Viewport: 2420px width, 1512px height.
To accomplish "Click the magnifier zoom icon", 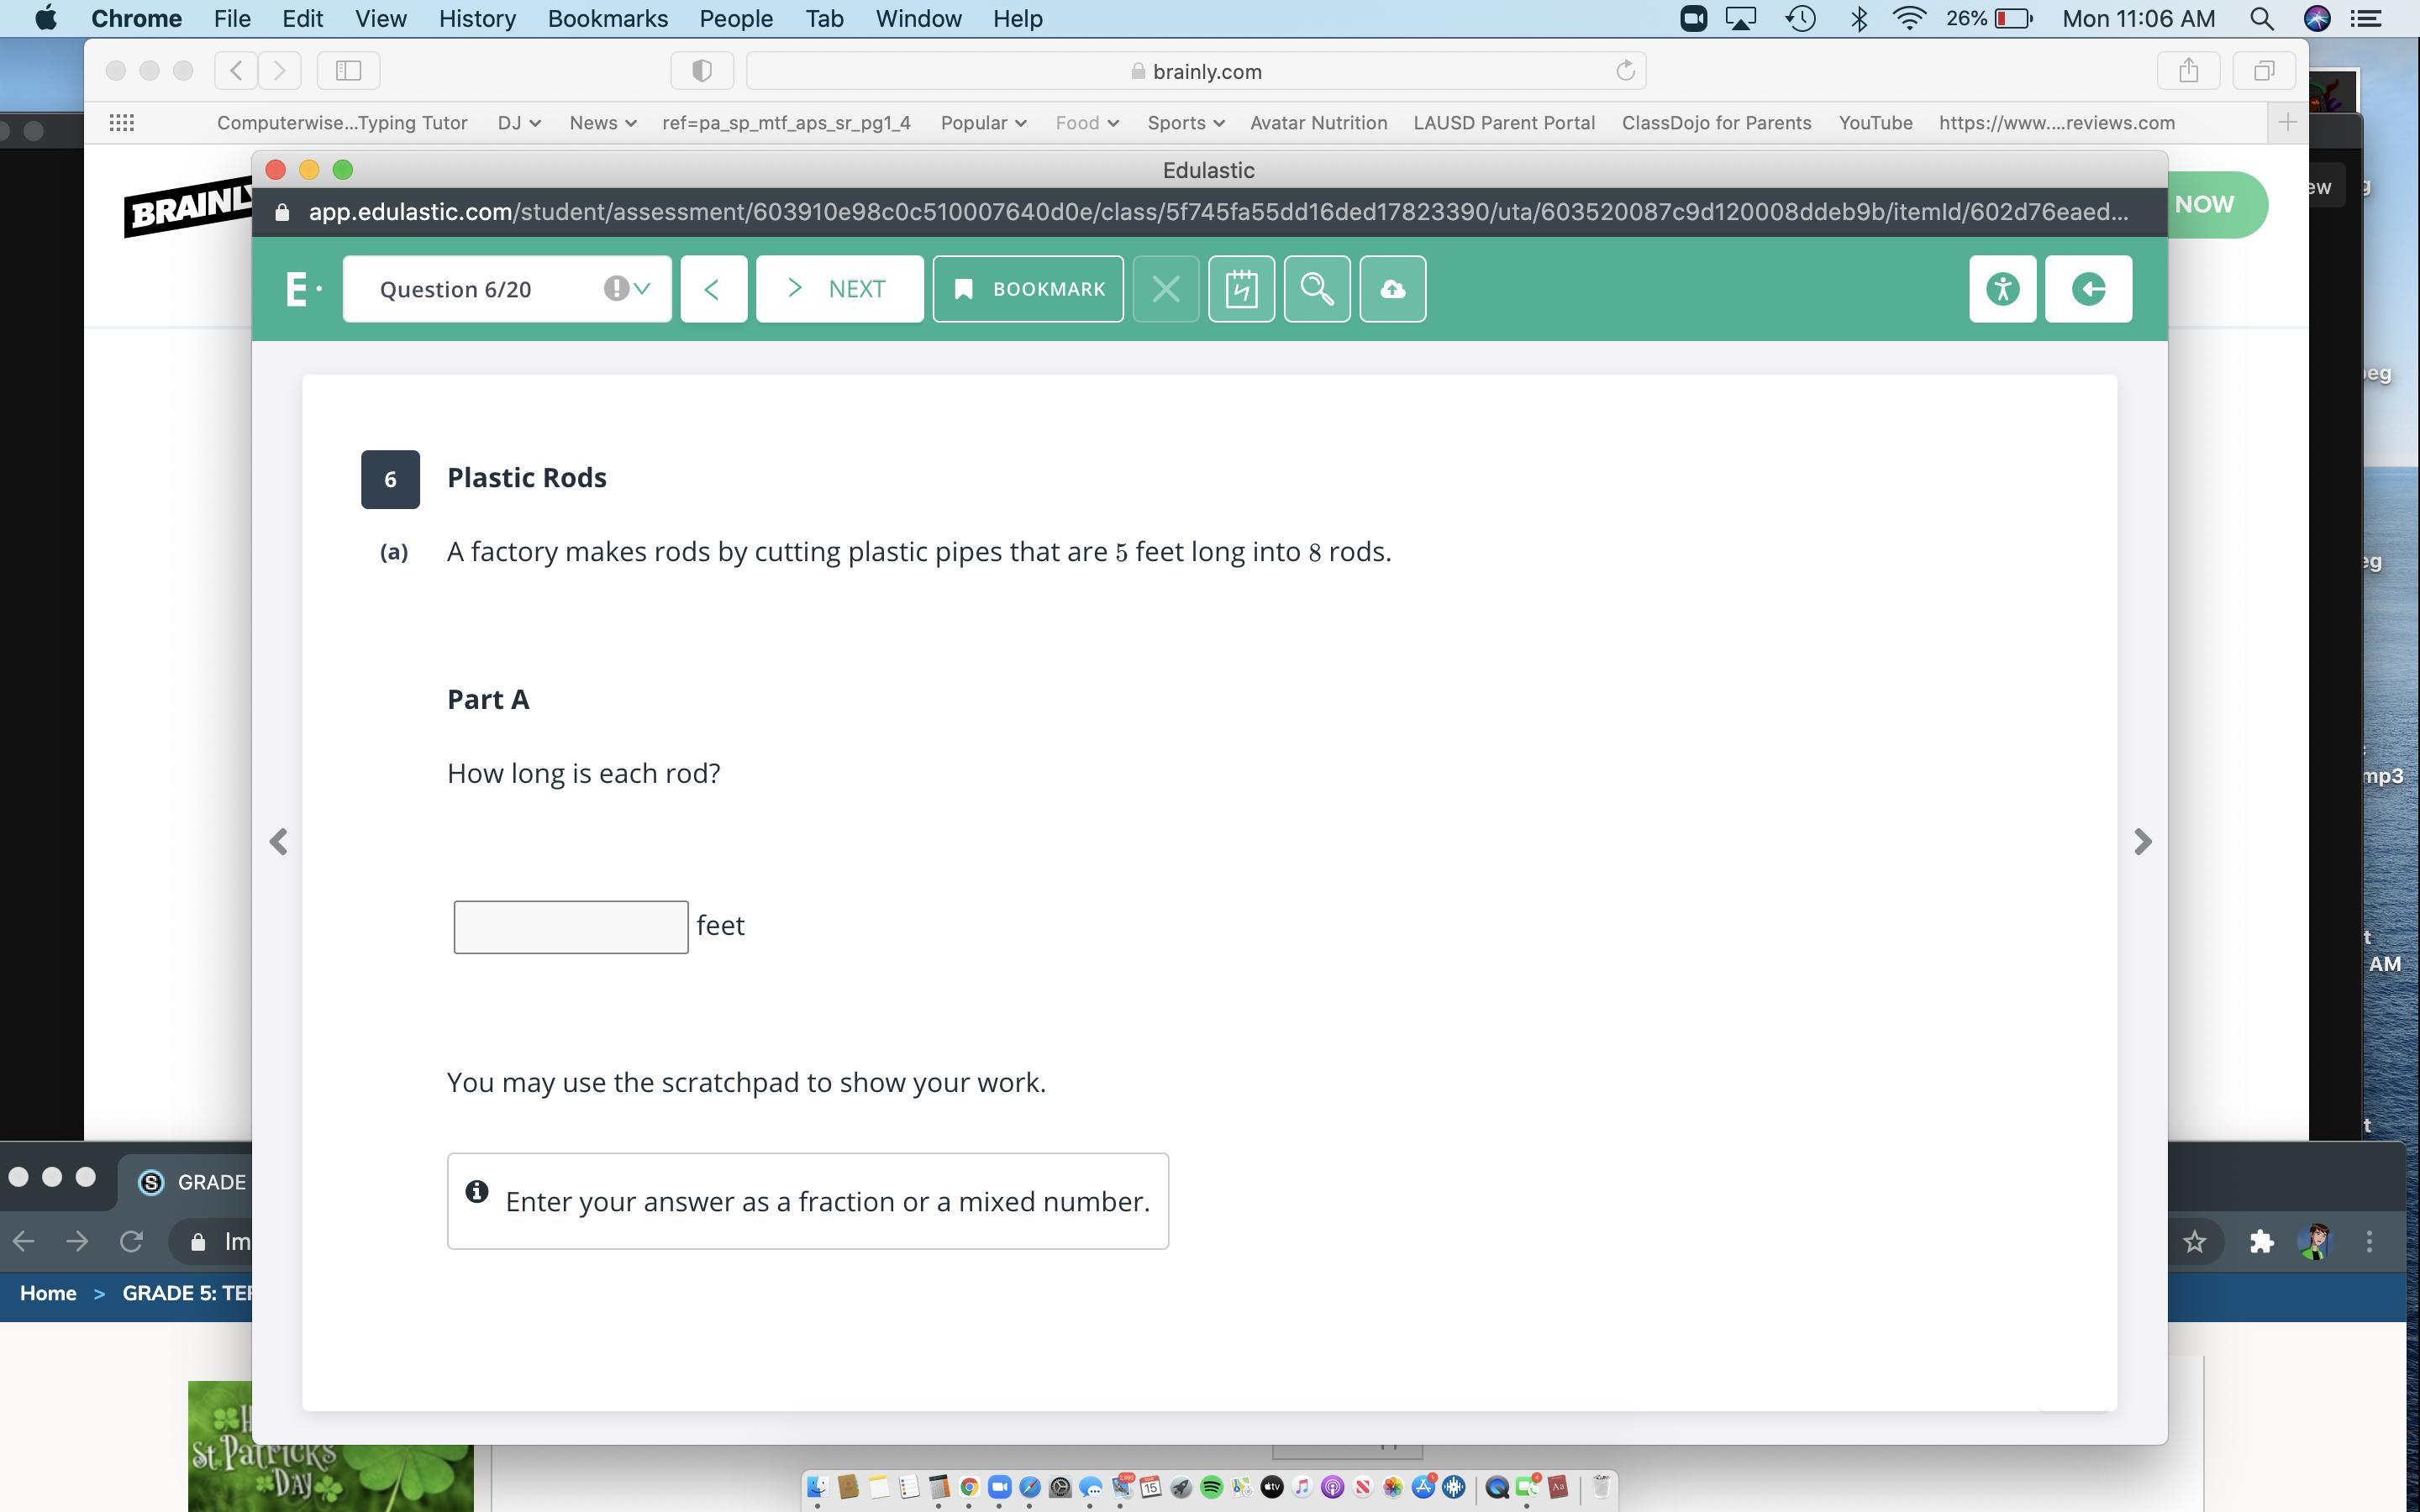I will 1316,289.
